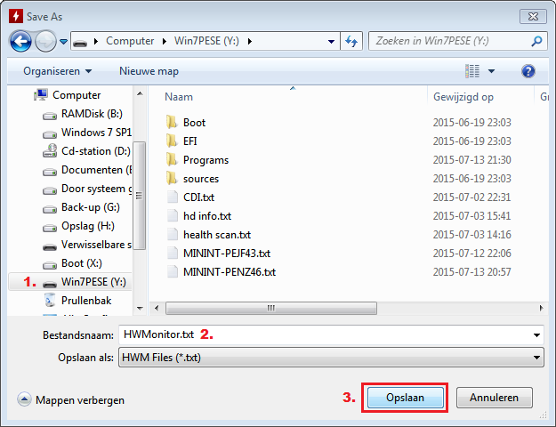Viewport: 556px width, 427px height.
Task: Click the change view icon
Action: [472, 70]
